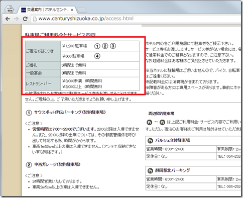The width and height of the screenshot is (243, 198).
Task: Click the ¥1,200 駐車場 cell
Action: click(100, 46)
